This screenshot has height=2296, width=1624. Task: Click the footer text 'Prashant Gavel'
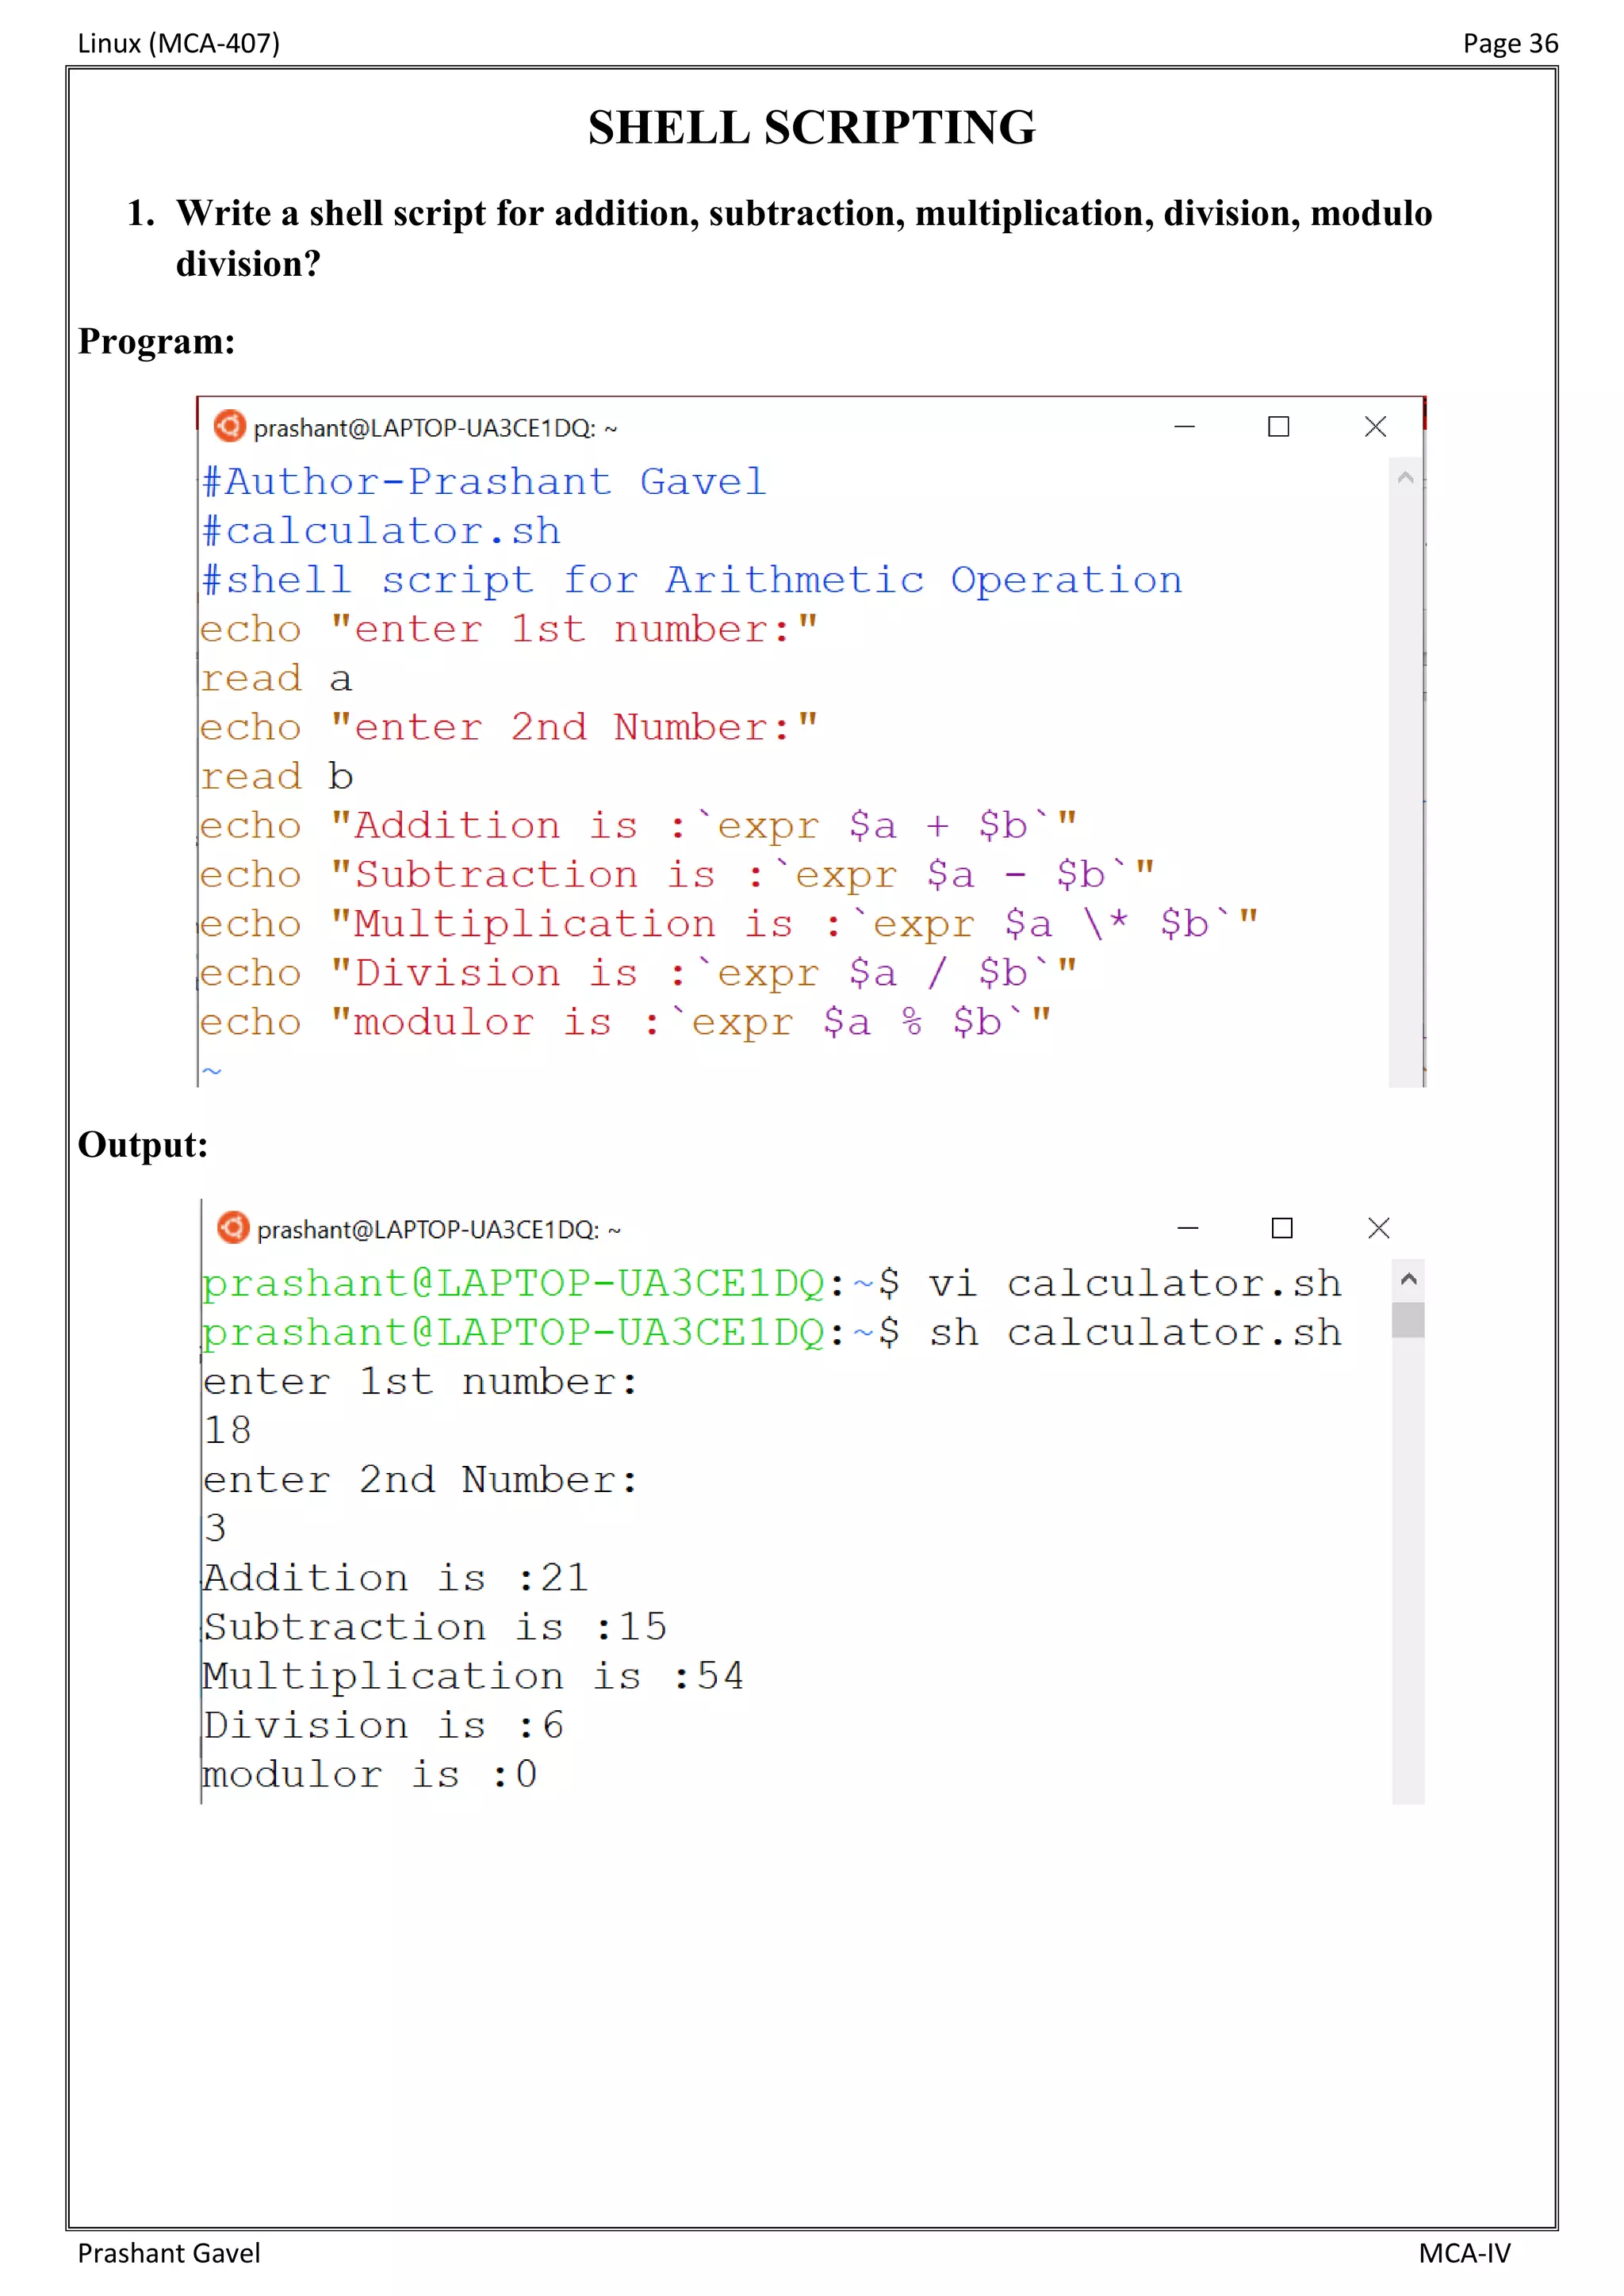(169, 2254)
